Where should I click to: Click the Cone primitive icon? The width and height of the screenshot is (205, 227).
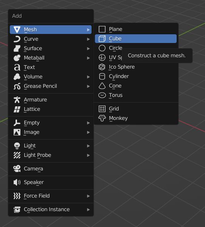[x=102, y=86]
